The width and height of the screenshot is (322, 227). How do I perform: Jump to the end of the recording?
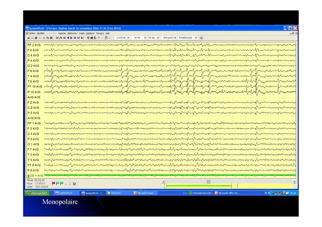82,38
